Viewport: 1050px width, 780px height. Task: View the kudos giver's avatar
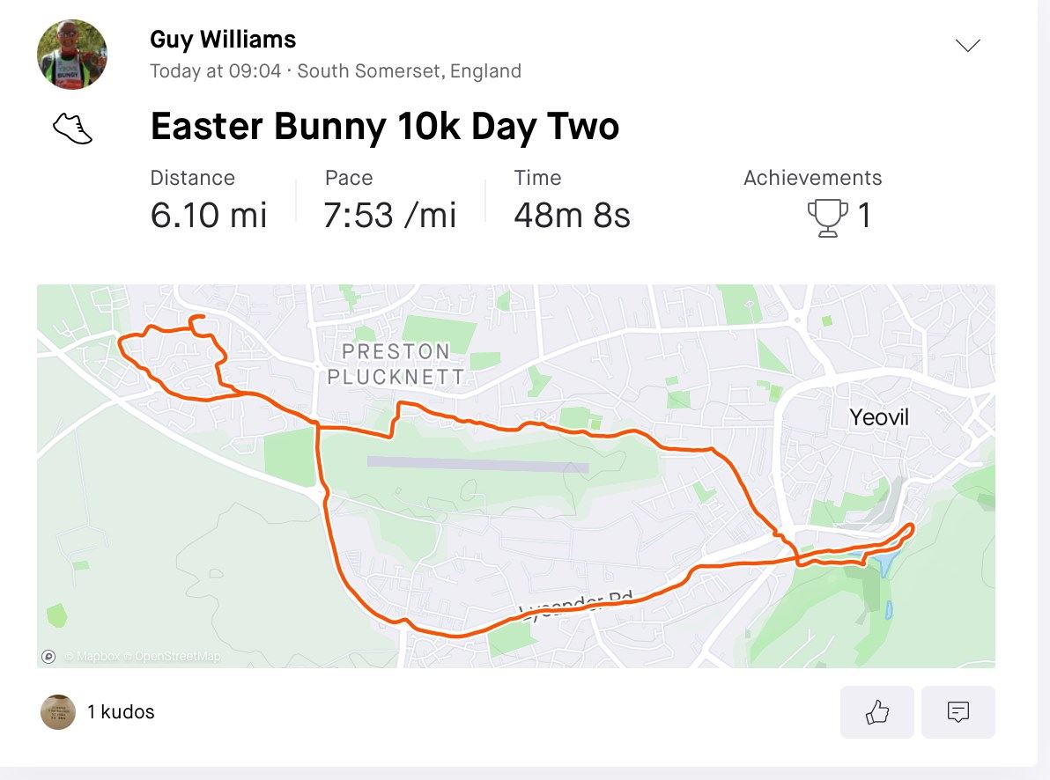pos(58,711)
